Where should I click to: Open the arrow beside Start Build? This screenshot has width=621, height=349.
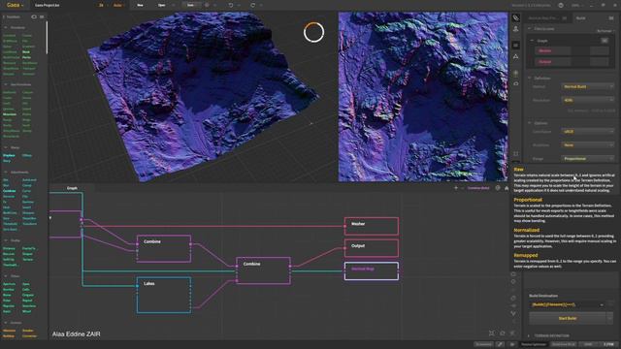[x=610, y=318]
